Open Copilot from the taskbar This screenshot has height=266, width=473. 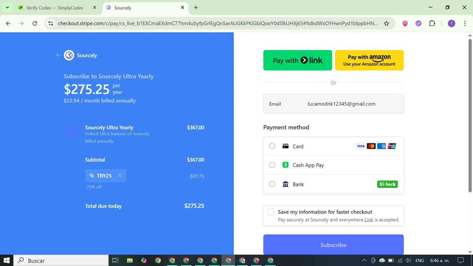click(x=144, y=260)
